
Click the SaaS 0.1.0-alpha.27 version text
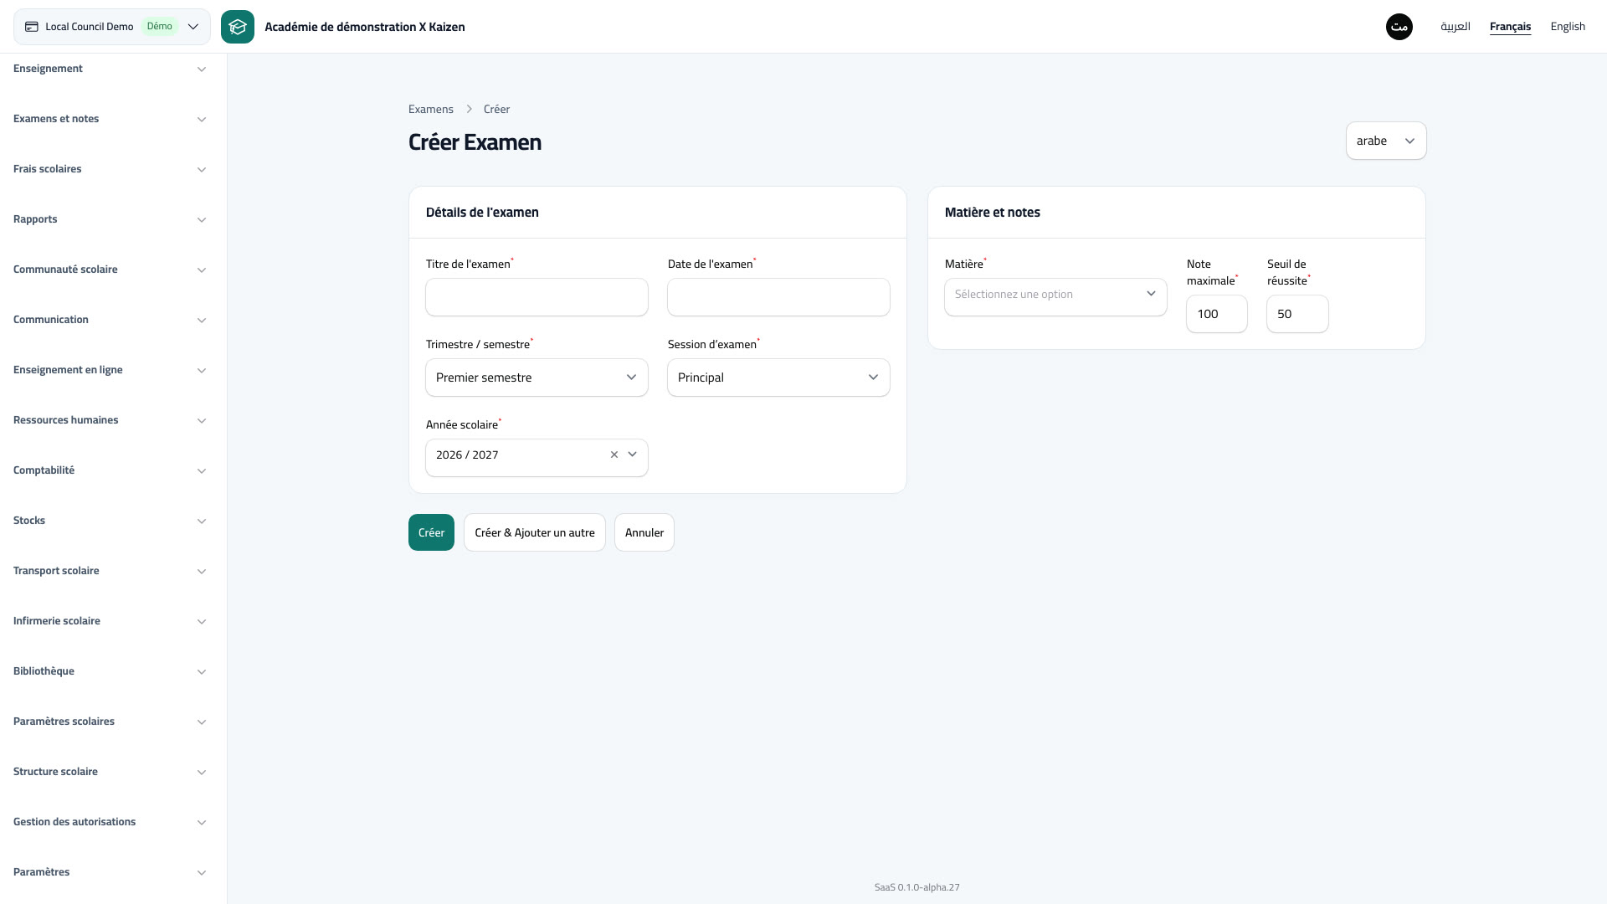pyautogui.click(x=917, y=887)
